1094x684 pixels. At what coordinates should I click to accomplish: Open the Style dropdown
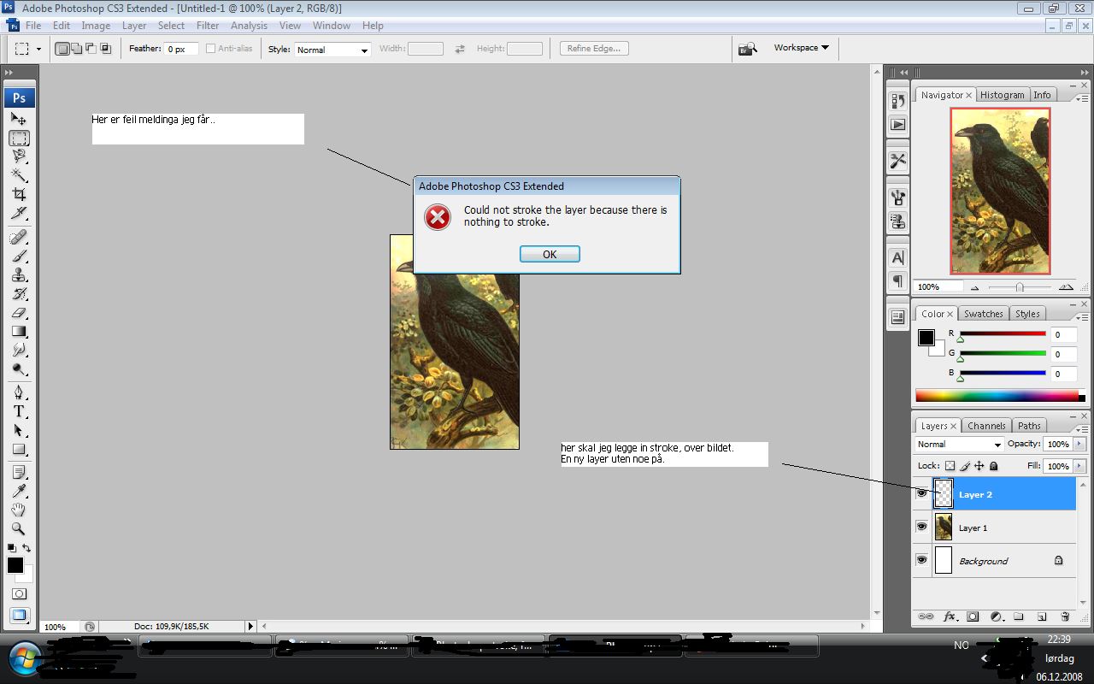(x=332, y=50)
